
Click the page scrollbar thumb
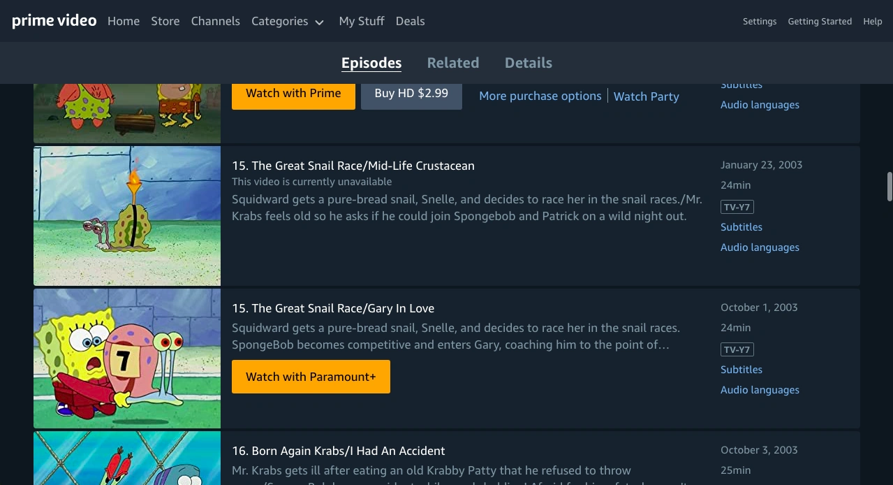click(890, 186)
